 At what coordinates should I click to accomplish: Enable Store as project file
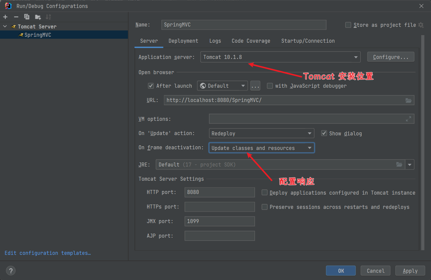(x=348, y=25)
